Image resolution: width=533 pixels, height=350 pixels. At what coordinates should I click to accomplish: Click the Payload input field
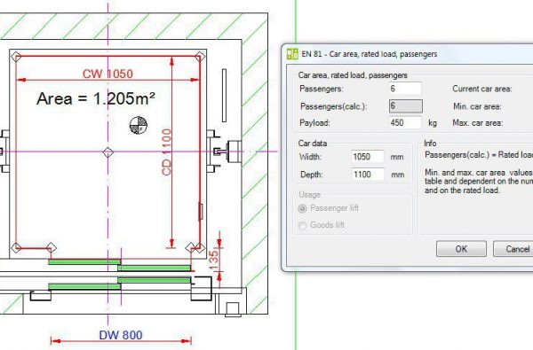click(405, 122)
